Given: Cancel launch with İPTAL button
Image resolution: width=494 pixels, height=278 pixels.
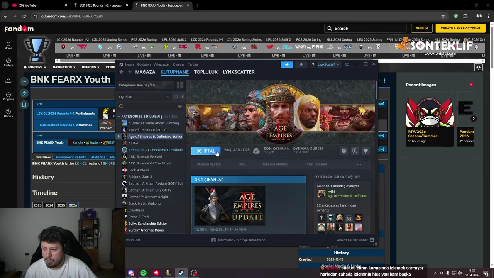Looking at the screenshot, I should [x=206, y=151].
